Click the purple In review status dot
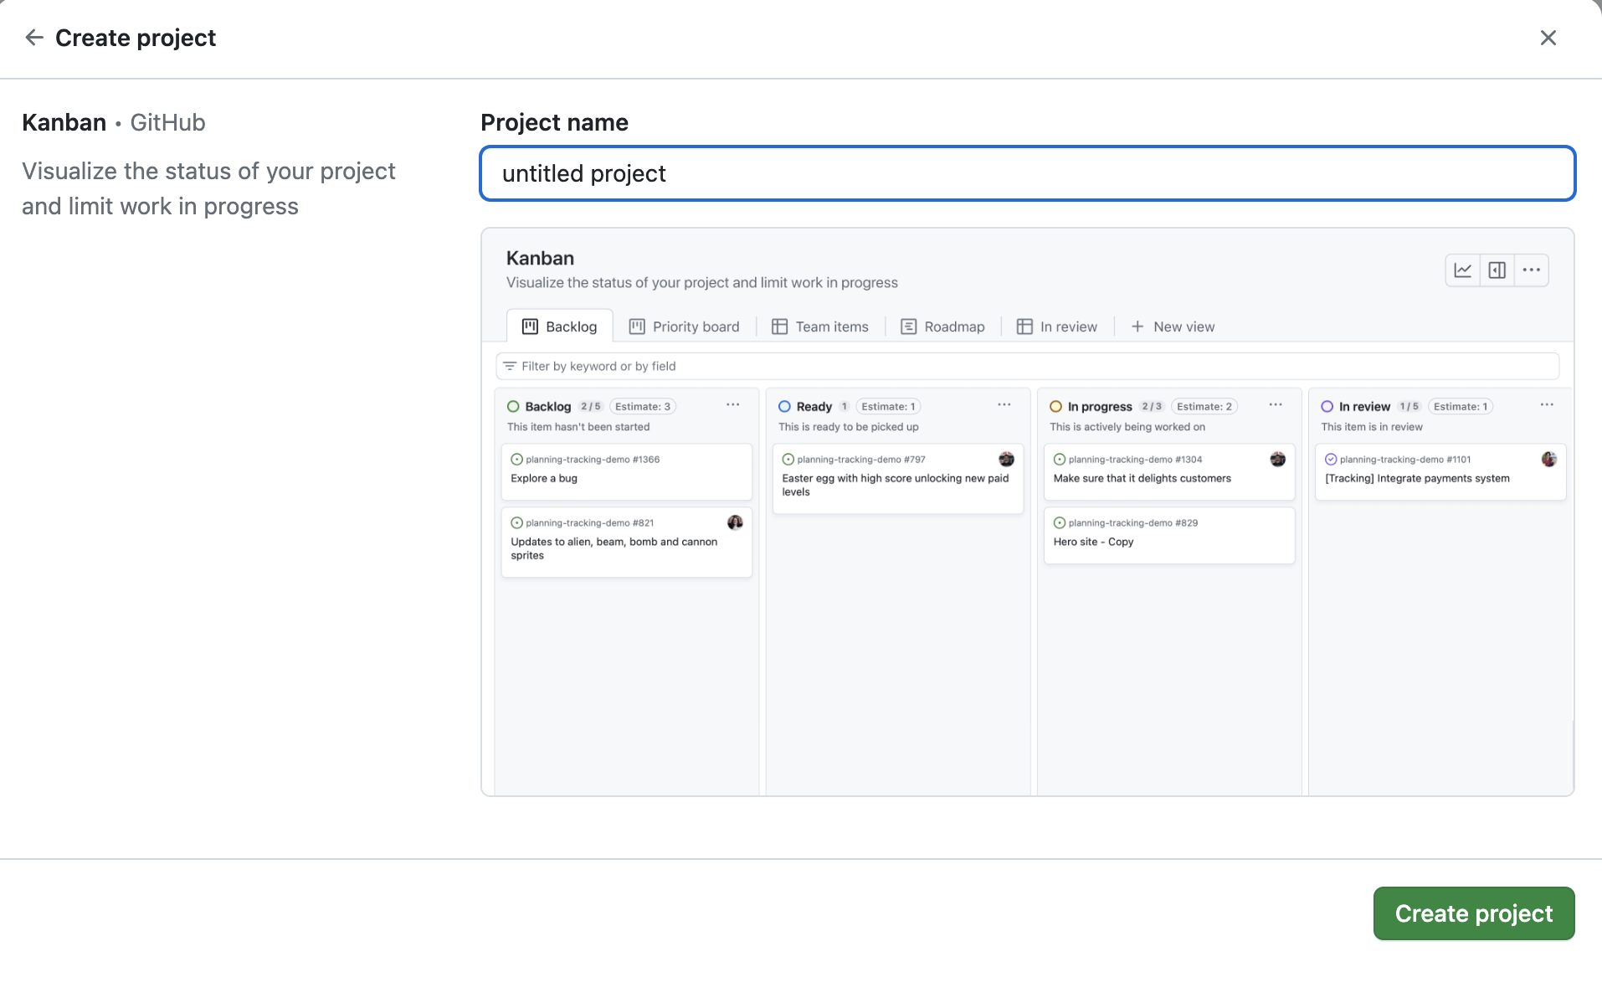1602x1003 pixels. tap(1328, 406)
